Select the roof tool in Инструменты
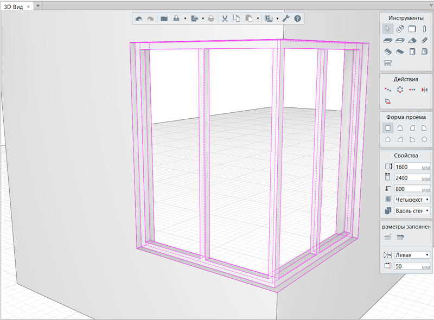 pyautogui.click(x=412, y=41)
